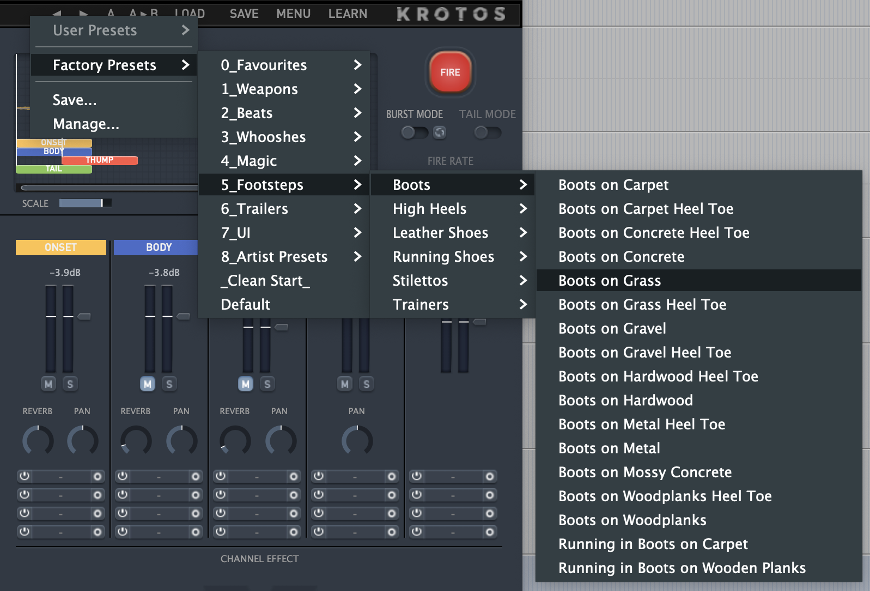Click the red FIRE button
The width and height of the screenshot is (870, 591).
click(450, 72)
